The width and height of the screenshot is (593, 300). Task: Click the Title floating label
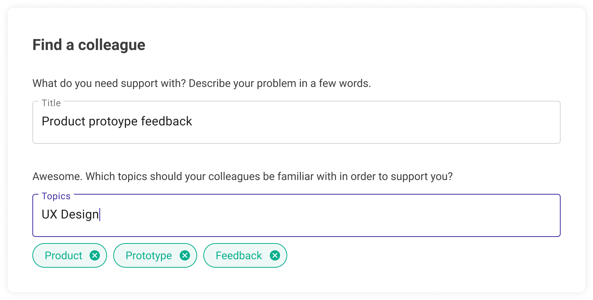click(x=51, y=103)
